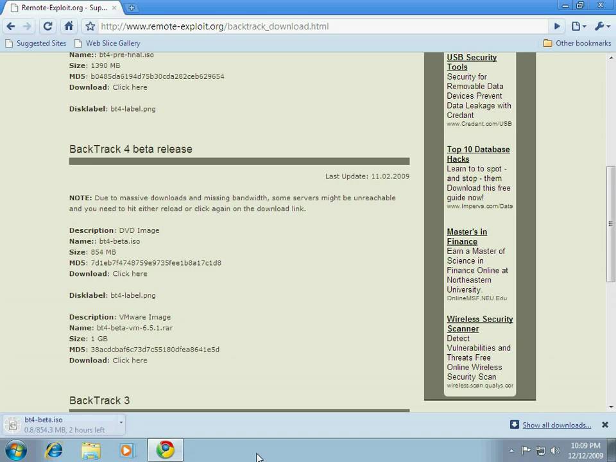This screenshot has height=462, width=616.
Task: Click here to download bt4-beta.iso
Action: [130, 274]
